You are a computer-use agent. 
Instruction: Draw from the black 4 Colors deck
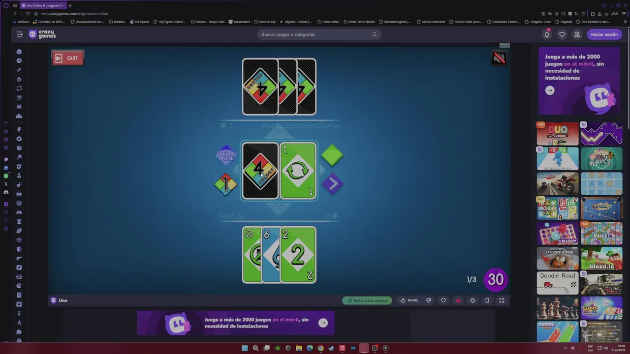260,171
